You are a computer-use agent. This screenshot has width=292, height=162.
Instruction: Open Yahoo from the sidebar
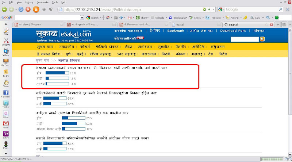[6, 135]
